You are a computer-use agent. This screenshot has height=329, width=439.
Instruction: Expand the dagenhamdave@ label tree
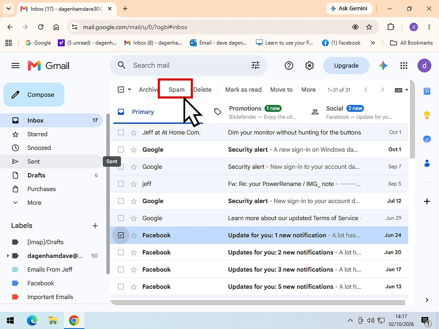point(8,256)
